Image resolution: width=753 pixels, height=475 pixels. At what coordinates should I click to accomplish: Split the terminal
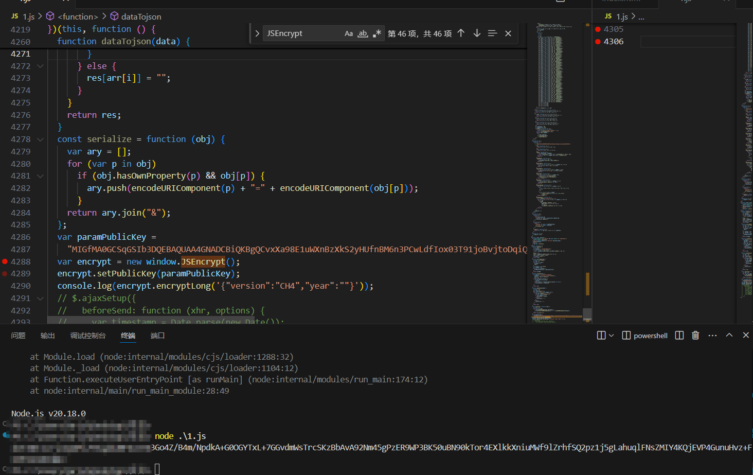click(x=679, y=336)
